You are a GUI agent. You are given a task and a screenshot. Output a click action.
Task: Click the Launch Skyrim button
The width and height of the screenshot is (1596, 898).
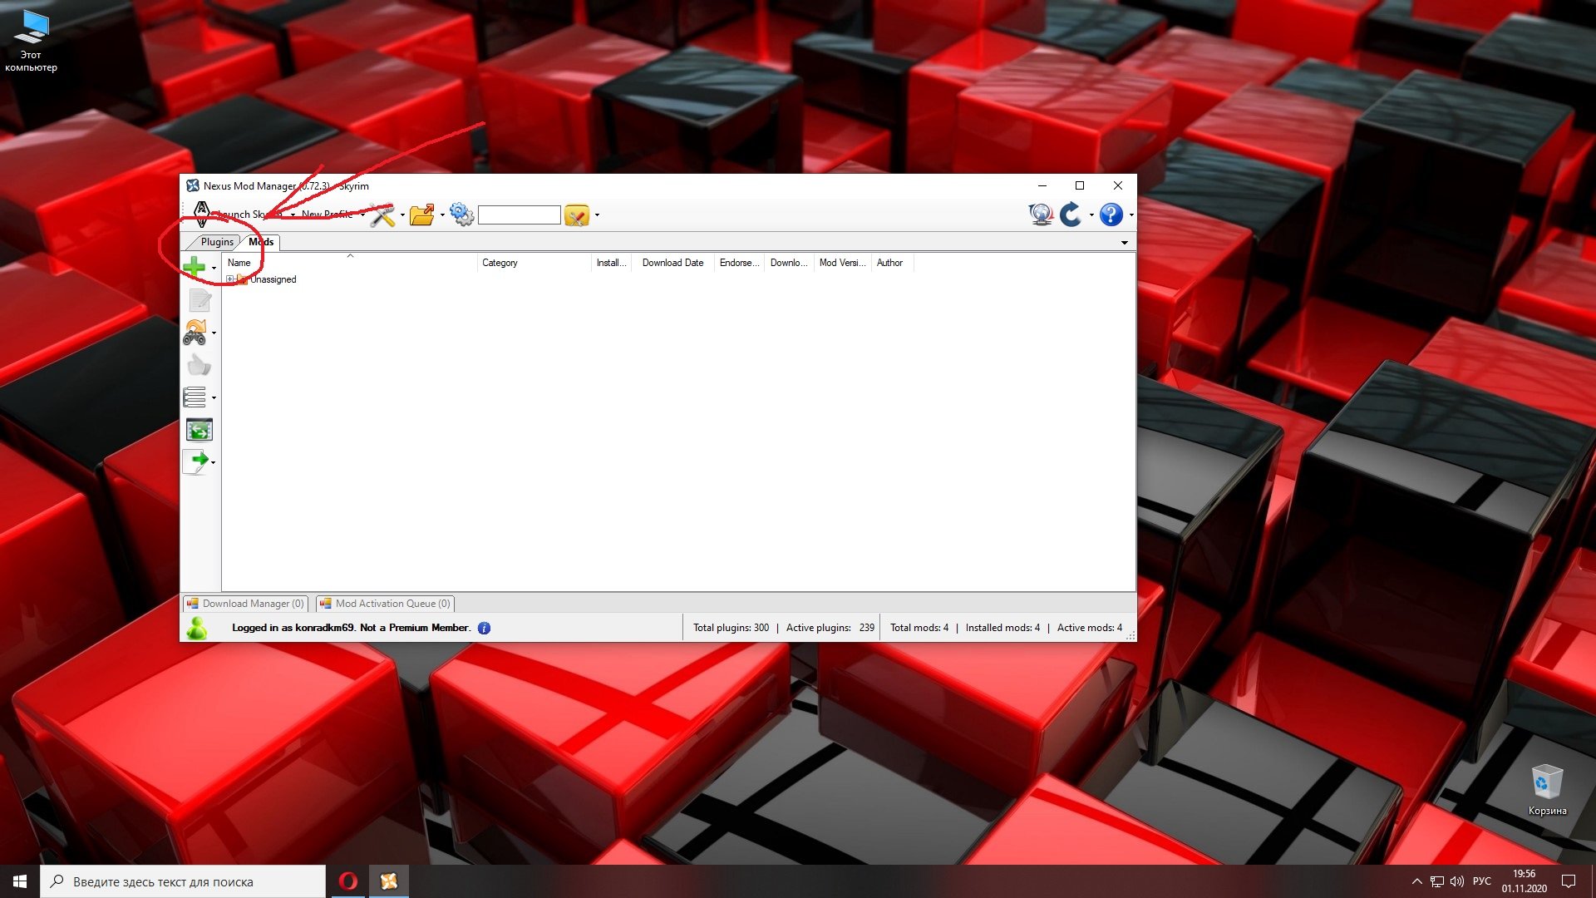click(x=241, y=215)
